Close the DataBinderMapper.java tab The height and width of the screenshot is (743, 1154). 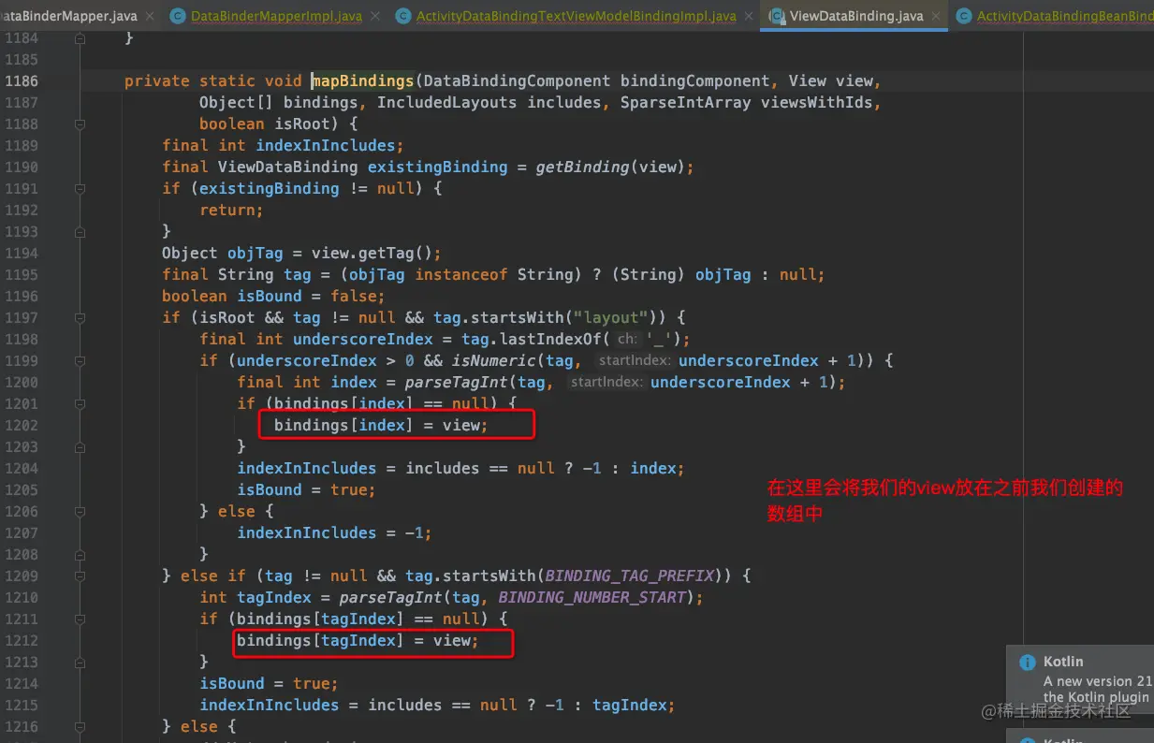pos(150,16)
